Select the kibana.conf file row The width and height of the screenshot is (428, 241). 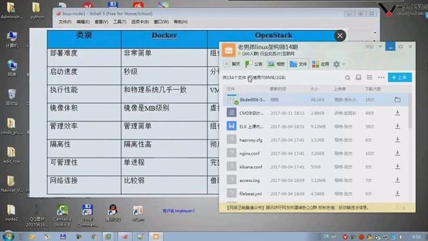click(x=316, y=167)
